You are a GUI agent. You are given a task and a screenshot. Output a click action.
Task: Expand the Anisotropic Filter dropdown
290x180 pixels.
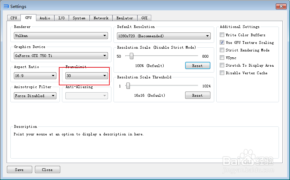35,96
